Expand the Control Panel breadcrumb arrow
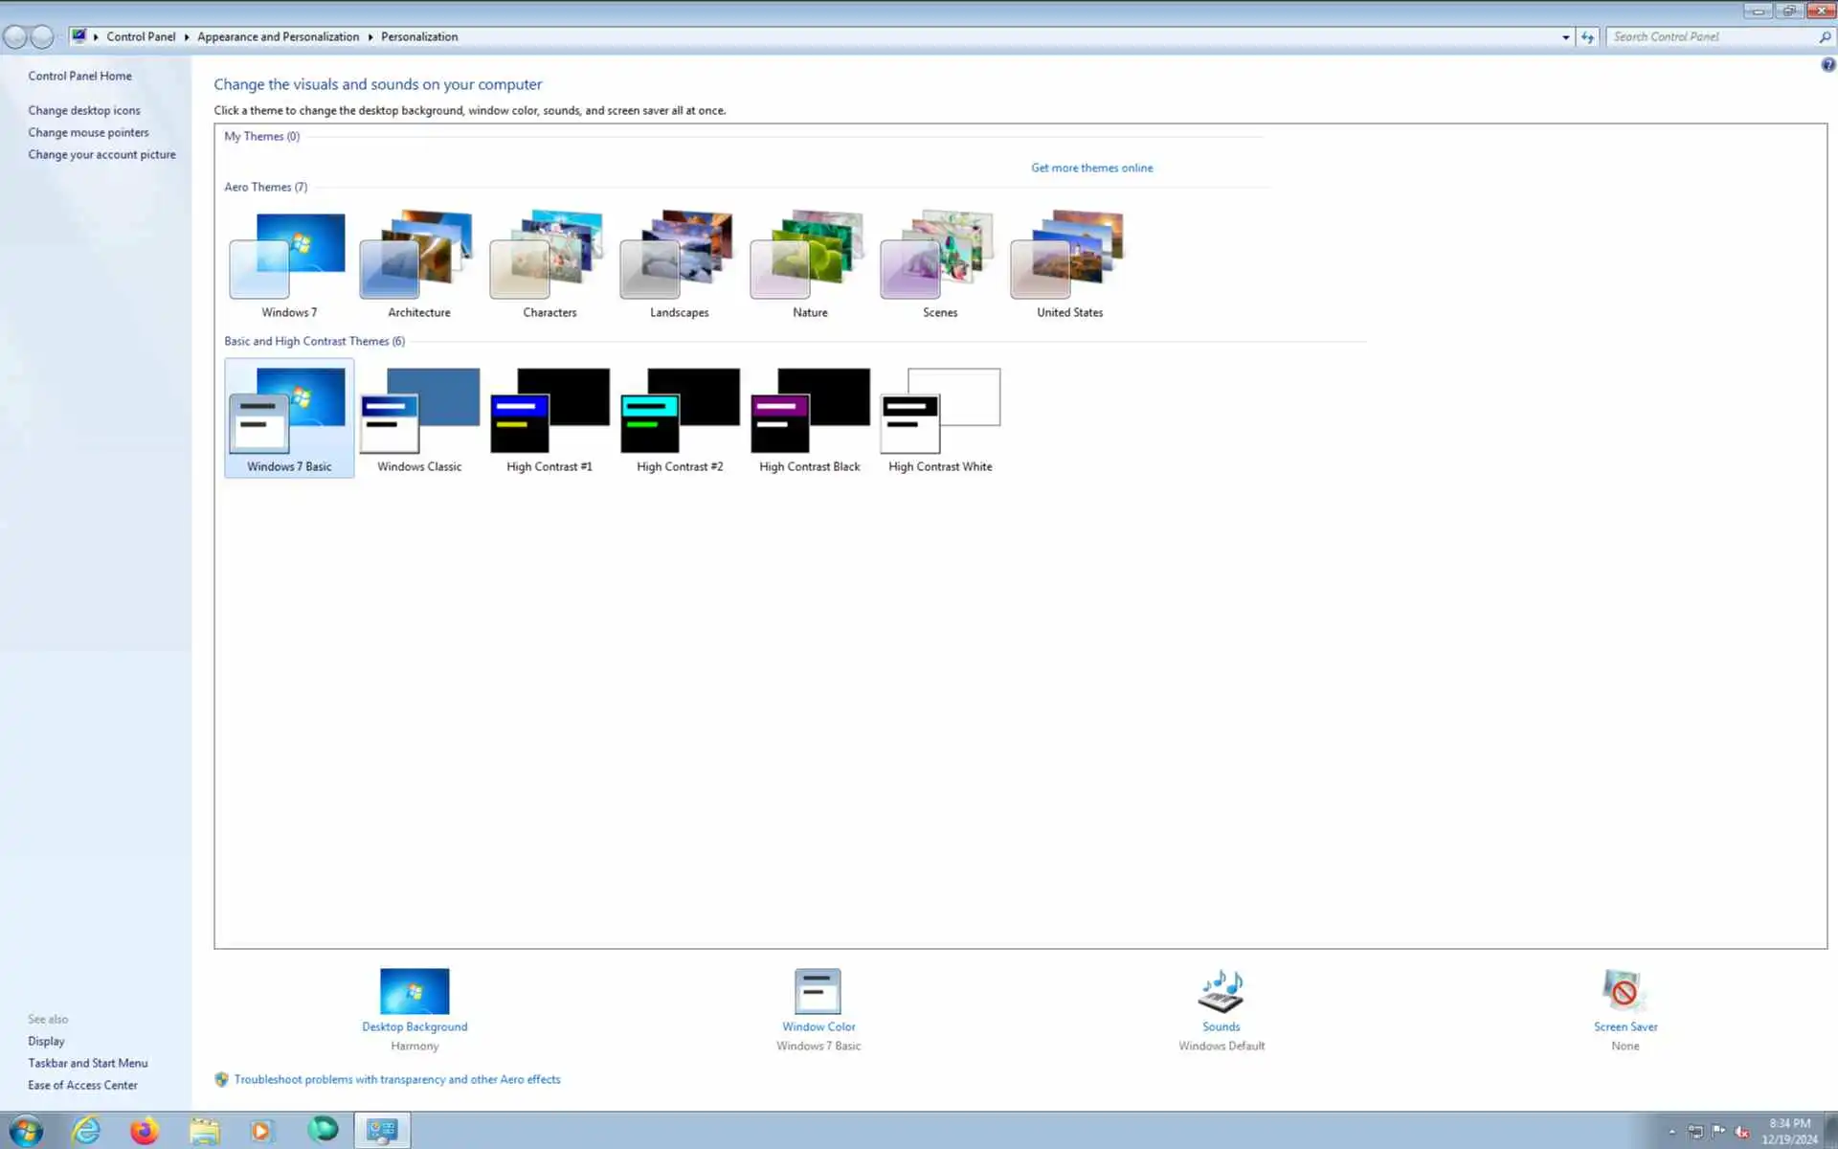Viewport: 1838px width, 1149px height. [187, 37]
